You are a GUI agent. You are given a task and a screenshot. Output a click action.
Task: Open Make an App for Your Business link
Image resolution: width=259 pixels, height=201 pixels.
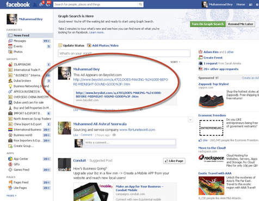pyautogui.click(x=139, y=188)
